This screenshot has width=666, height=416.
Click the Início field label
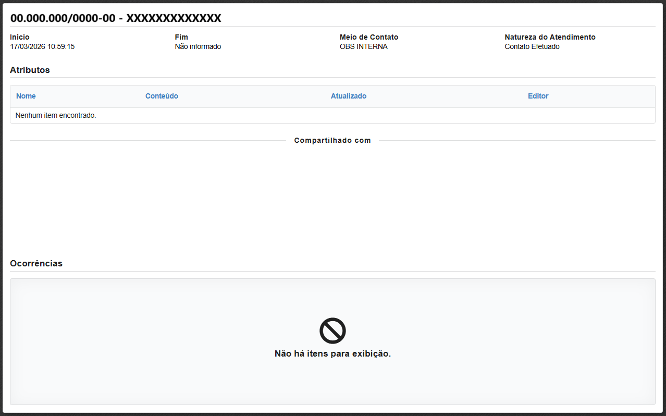20,37
